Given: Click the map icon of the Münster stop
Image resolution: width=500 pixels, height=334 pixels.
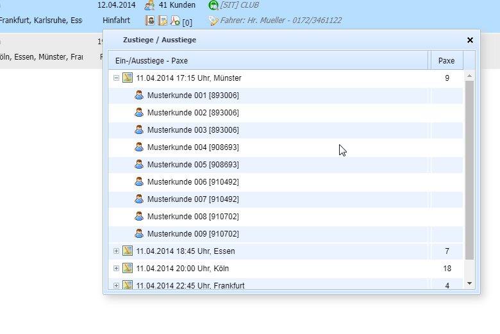Looking at the screenshot, I should (x=128, y=78).
